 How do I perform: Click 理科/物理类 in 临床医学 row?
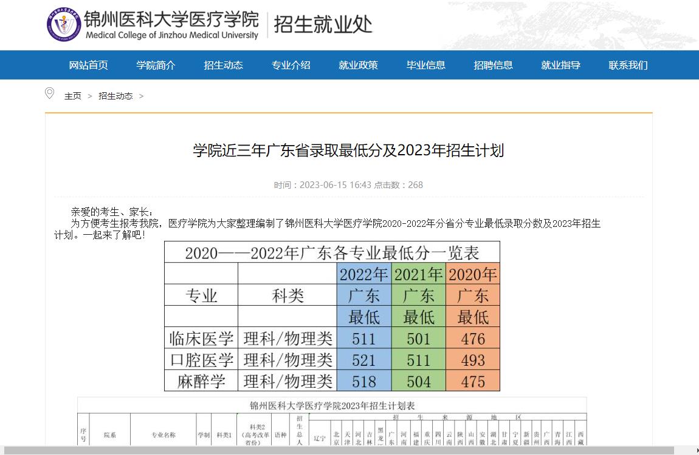[288, 339]
